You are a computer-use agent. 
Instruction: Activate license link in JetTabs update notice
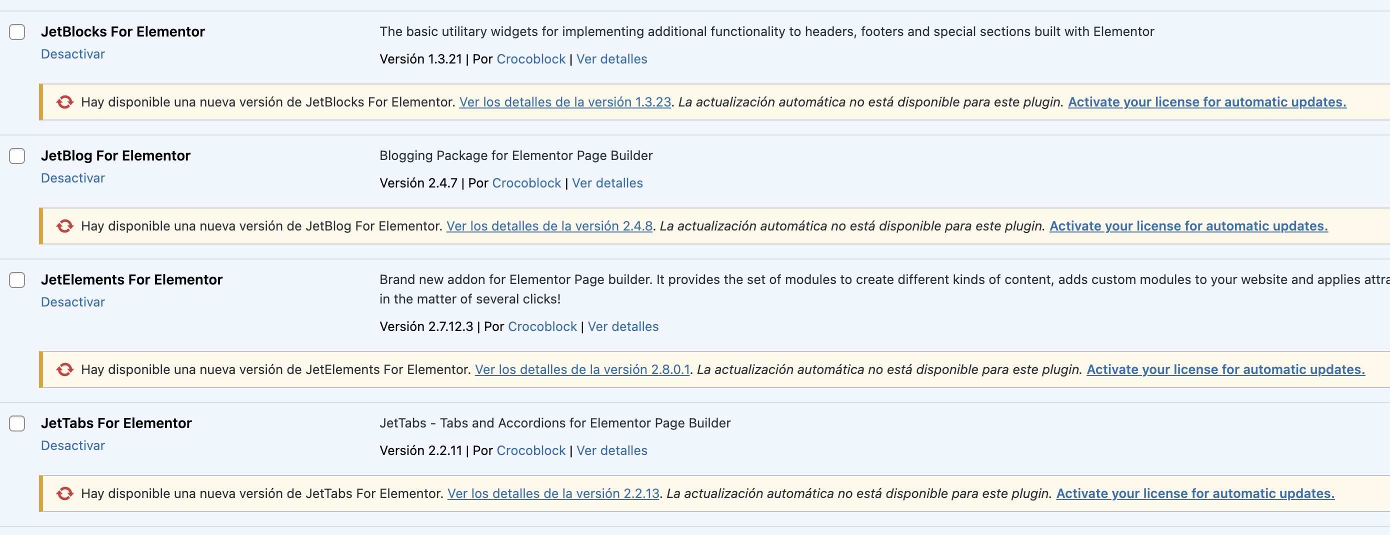1195,493
